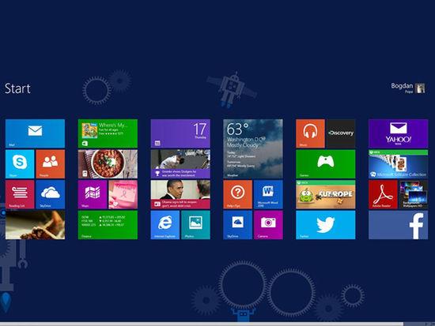Open the bread photo live tile under Reading List
435x326 pixels.
[35, 225]
